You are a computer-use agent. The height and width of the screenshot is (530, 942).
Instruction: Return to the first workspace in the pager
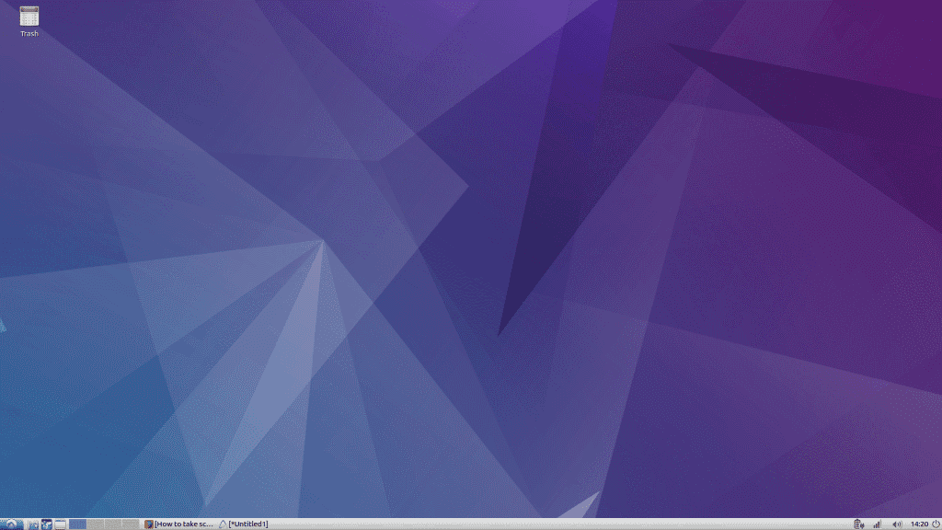pos(77,524)
